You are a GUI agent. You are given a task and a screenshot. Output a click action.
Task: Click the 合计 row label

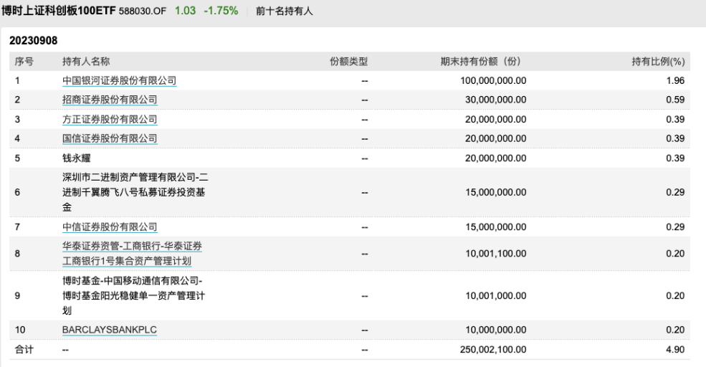(24, 349)
